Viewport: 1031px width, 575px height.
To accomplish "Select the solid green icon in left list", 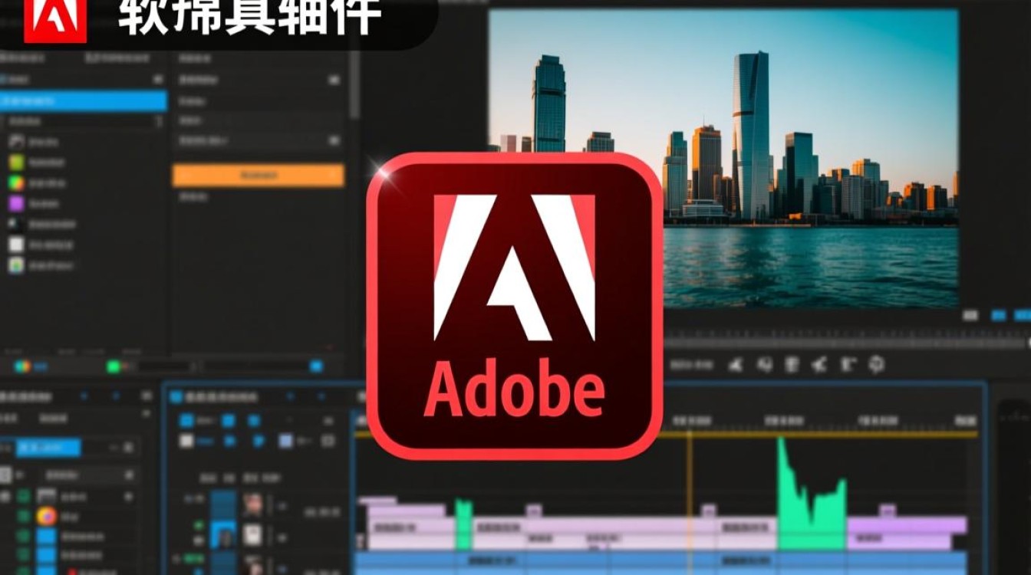I will [x=16, y=163].
